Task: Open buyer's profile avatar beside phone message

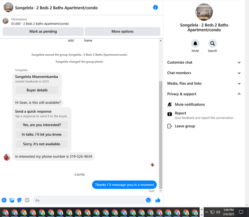Action: tap(7, 157)
